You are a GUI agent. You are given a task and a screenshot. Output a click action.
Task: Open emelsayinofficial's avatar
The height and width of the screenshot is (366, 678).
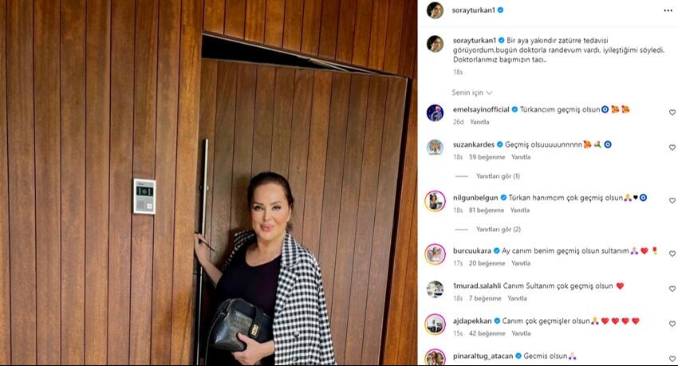pos(435,113)
